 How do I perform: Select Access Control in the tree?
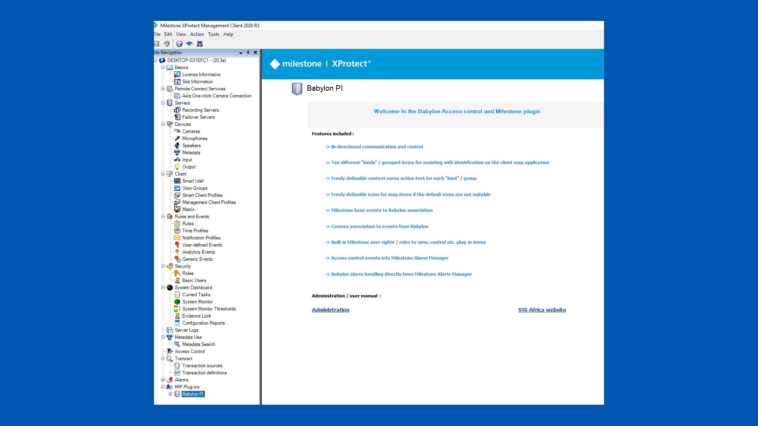[189, 351]
